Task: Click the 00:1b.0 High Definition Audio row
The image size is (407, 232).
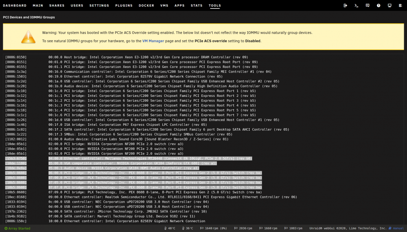Action: pyautogui.click(x=141, y=86)
